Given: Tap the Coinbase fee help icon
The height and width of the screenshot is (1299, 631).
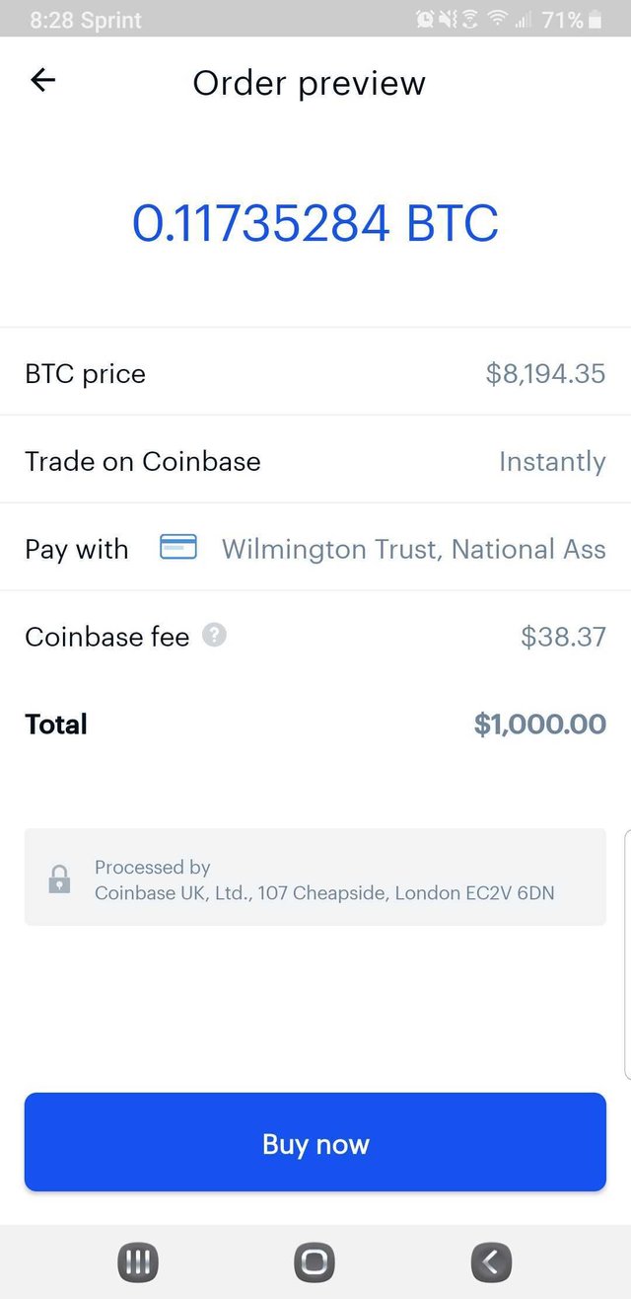Looking at the screenshot, I should [x=214, y=636].
